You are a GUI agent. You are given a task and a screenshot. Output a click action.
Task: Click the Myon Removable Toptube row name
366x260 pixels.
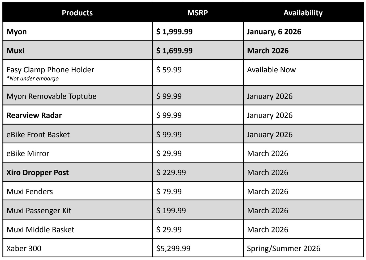(x=51, y=96)
